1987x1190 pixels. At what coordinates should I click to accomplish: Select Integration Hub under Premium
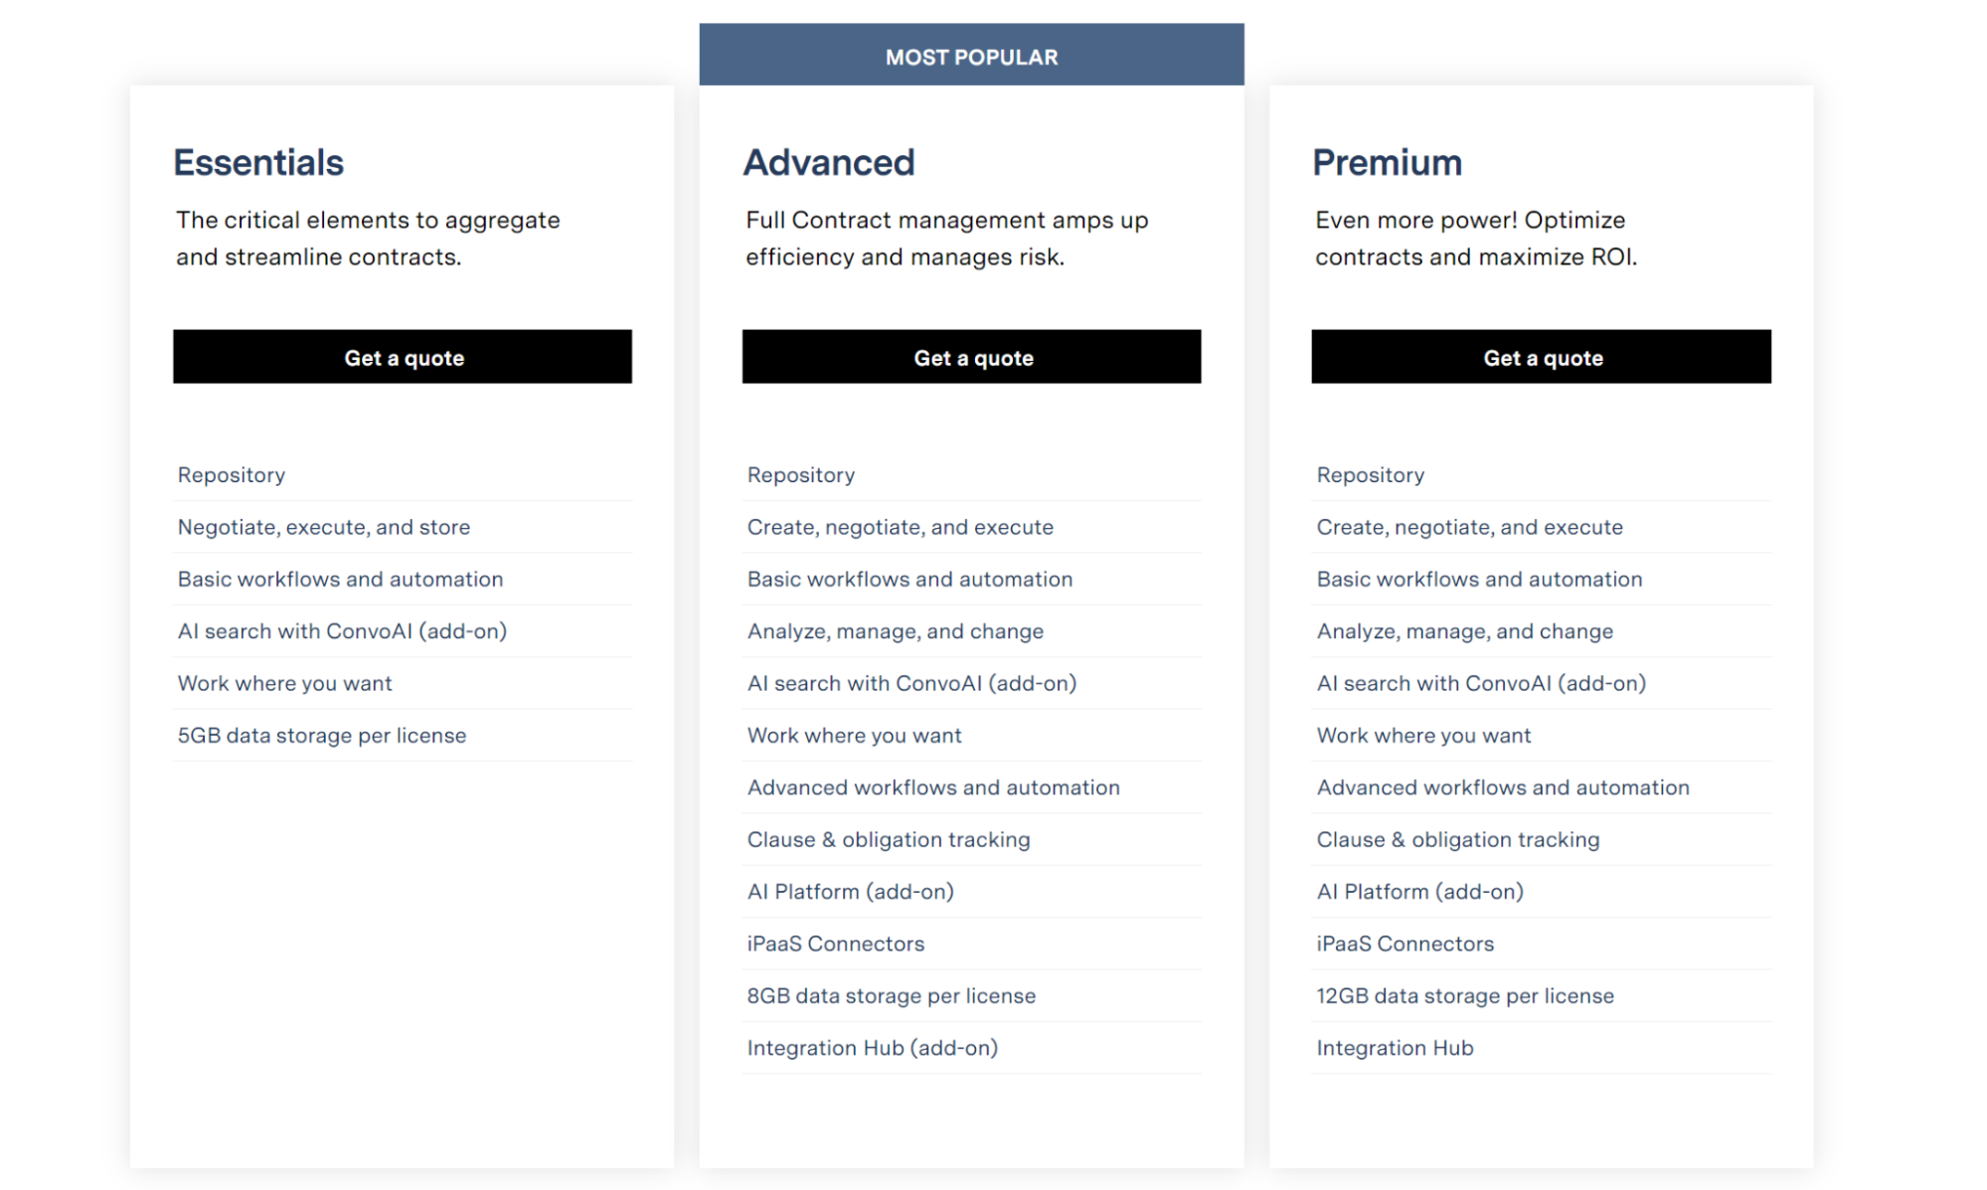click(x=1395, y=1047)
